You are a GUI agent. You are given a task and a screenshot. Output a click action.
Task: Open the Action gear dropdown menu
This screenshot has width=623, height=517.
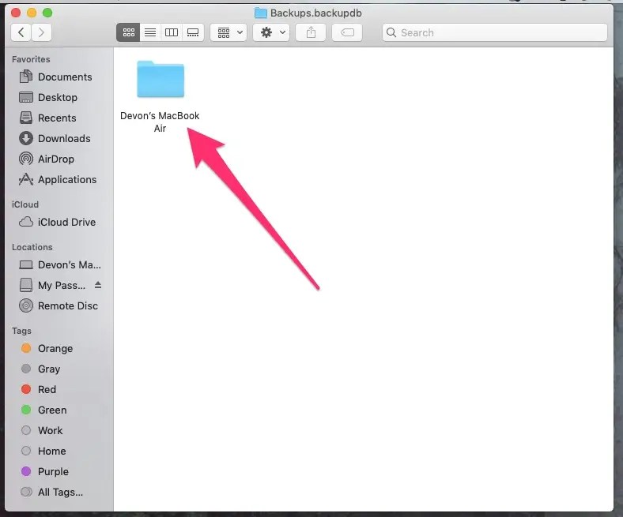[272, 32]
